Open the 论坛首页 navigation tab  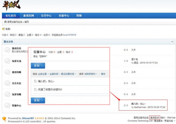(x=11, y=16)
